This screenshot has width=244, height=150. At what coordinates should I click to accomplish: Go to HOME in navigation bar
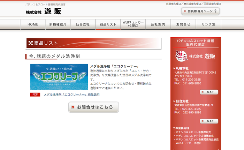tap(33, 24)
